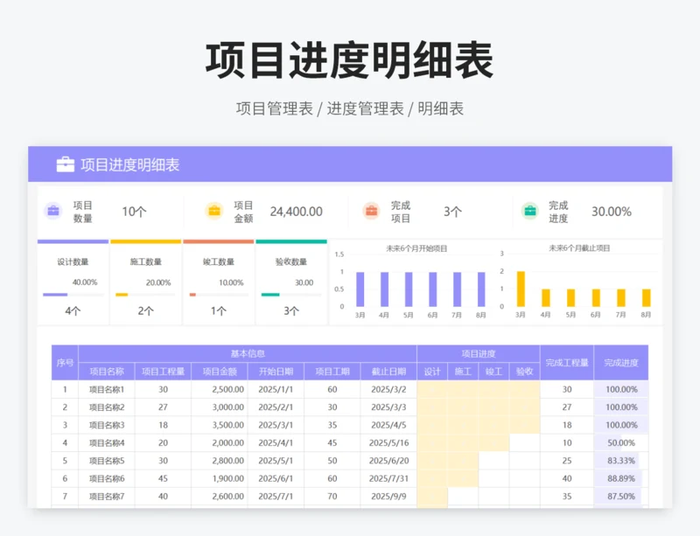Click the orange briefcase icon beside 完成项目

[371, 211]
